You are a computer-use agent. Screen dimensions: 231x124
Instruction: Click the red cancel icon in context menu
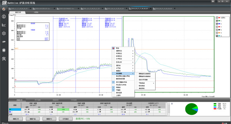pyautogui.click(x=113, y=48)
